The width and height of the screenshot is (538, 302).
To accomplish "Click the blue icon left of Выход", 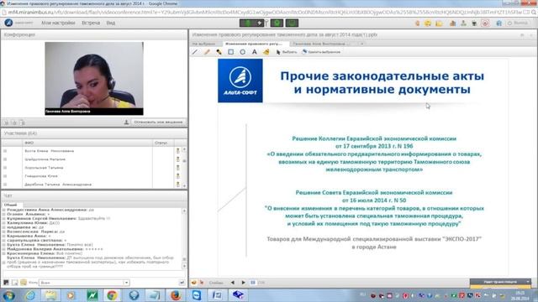I will coord(498,23).
